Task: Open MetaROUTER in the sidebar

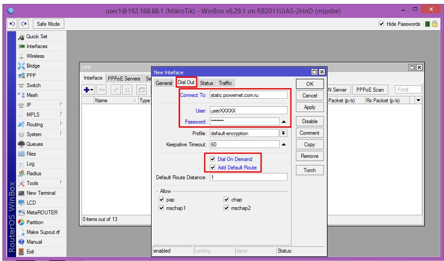Action: click(x=41, y=213)
